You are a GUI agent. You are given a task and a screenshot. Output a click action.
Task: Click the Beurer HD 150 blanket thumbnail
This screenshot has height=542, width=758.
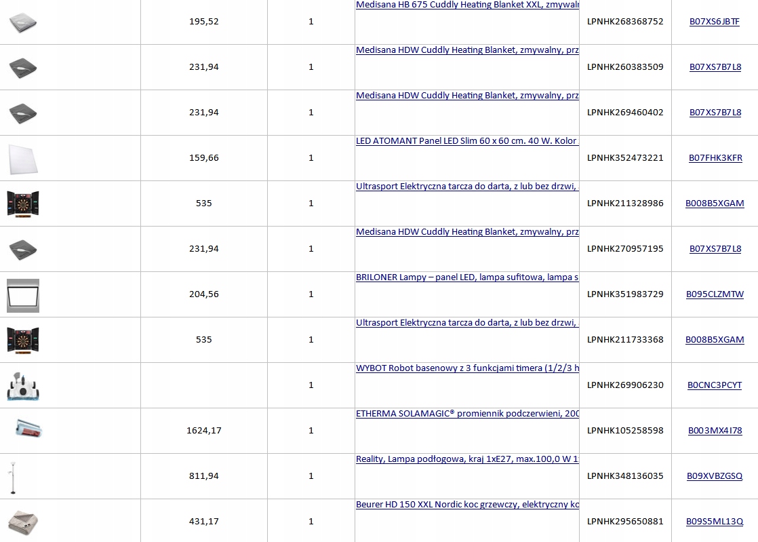(23, 522)
